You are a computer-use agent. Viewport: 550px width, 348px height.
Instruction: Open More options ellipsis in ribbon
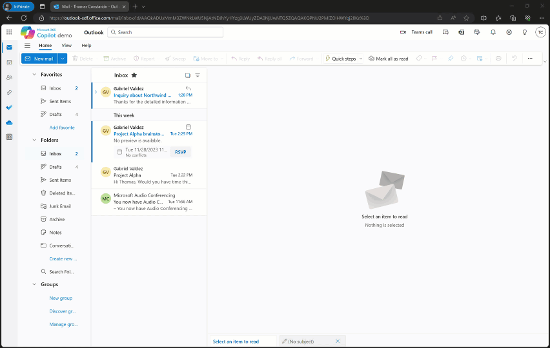(530, 59)
